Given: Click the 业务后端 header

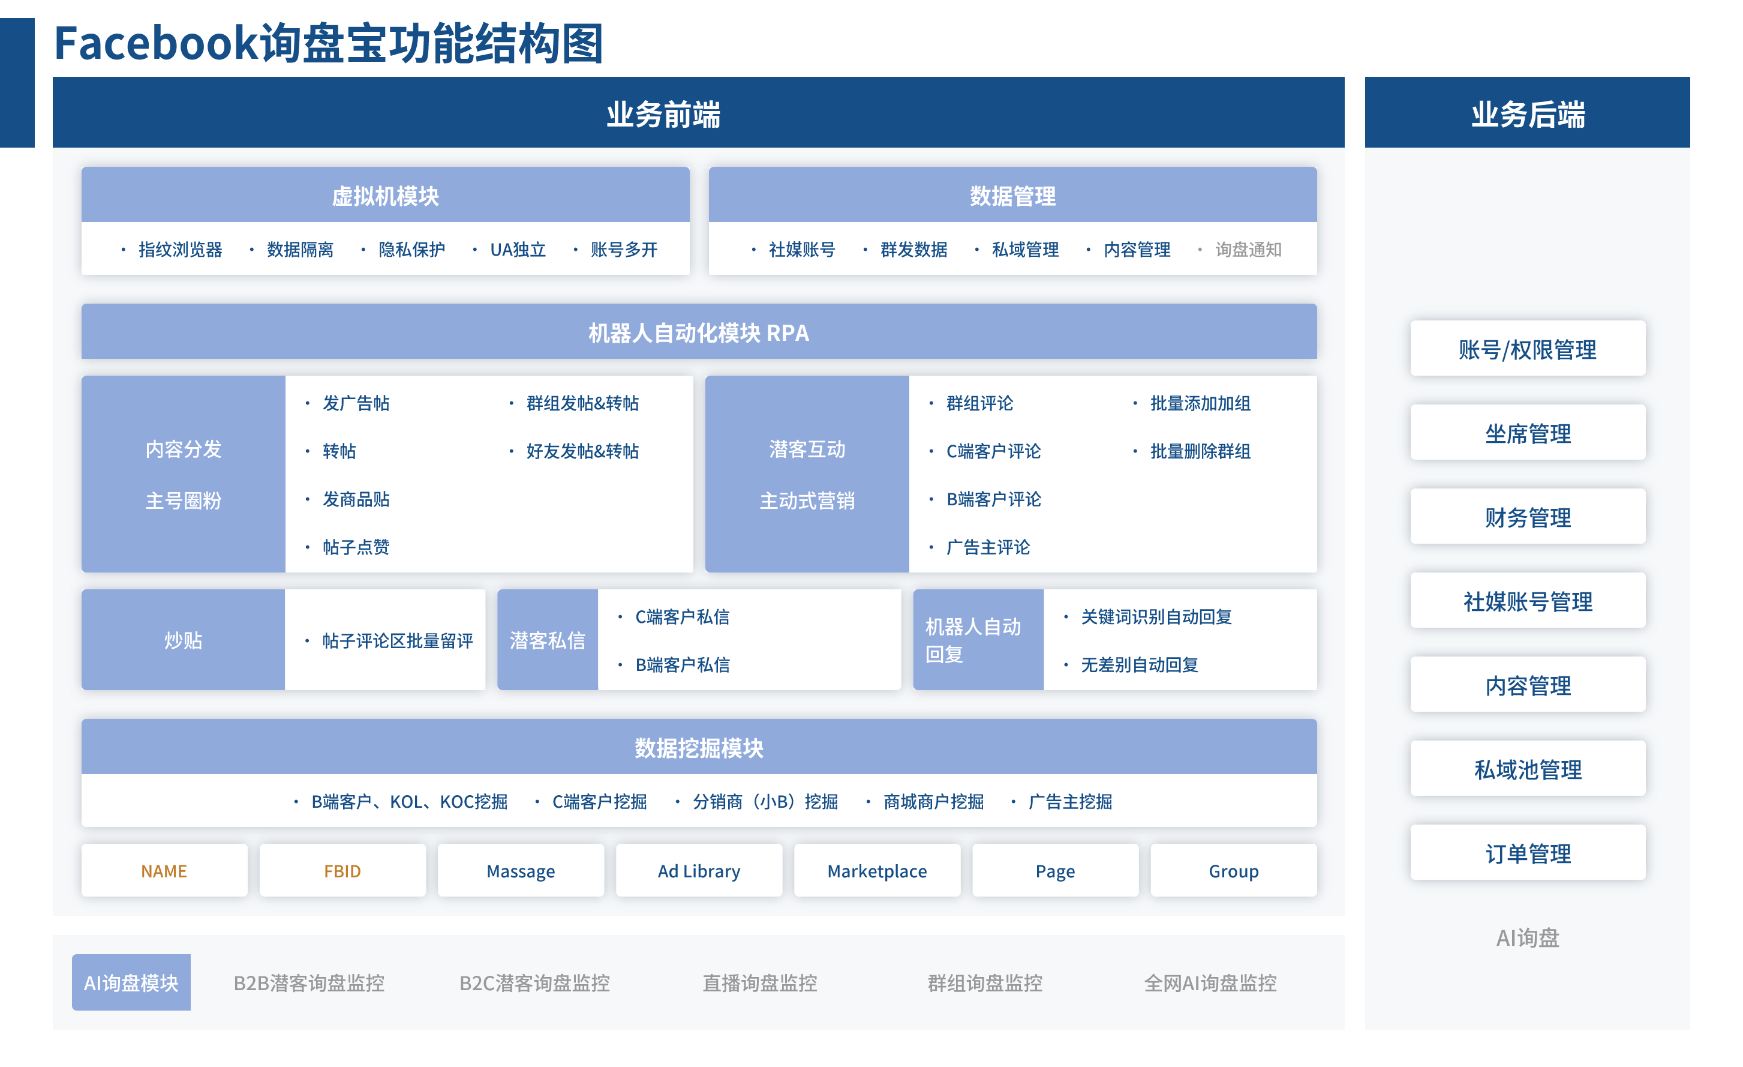Looking at the screenshot, I should point(1527,112).
